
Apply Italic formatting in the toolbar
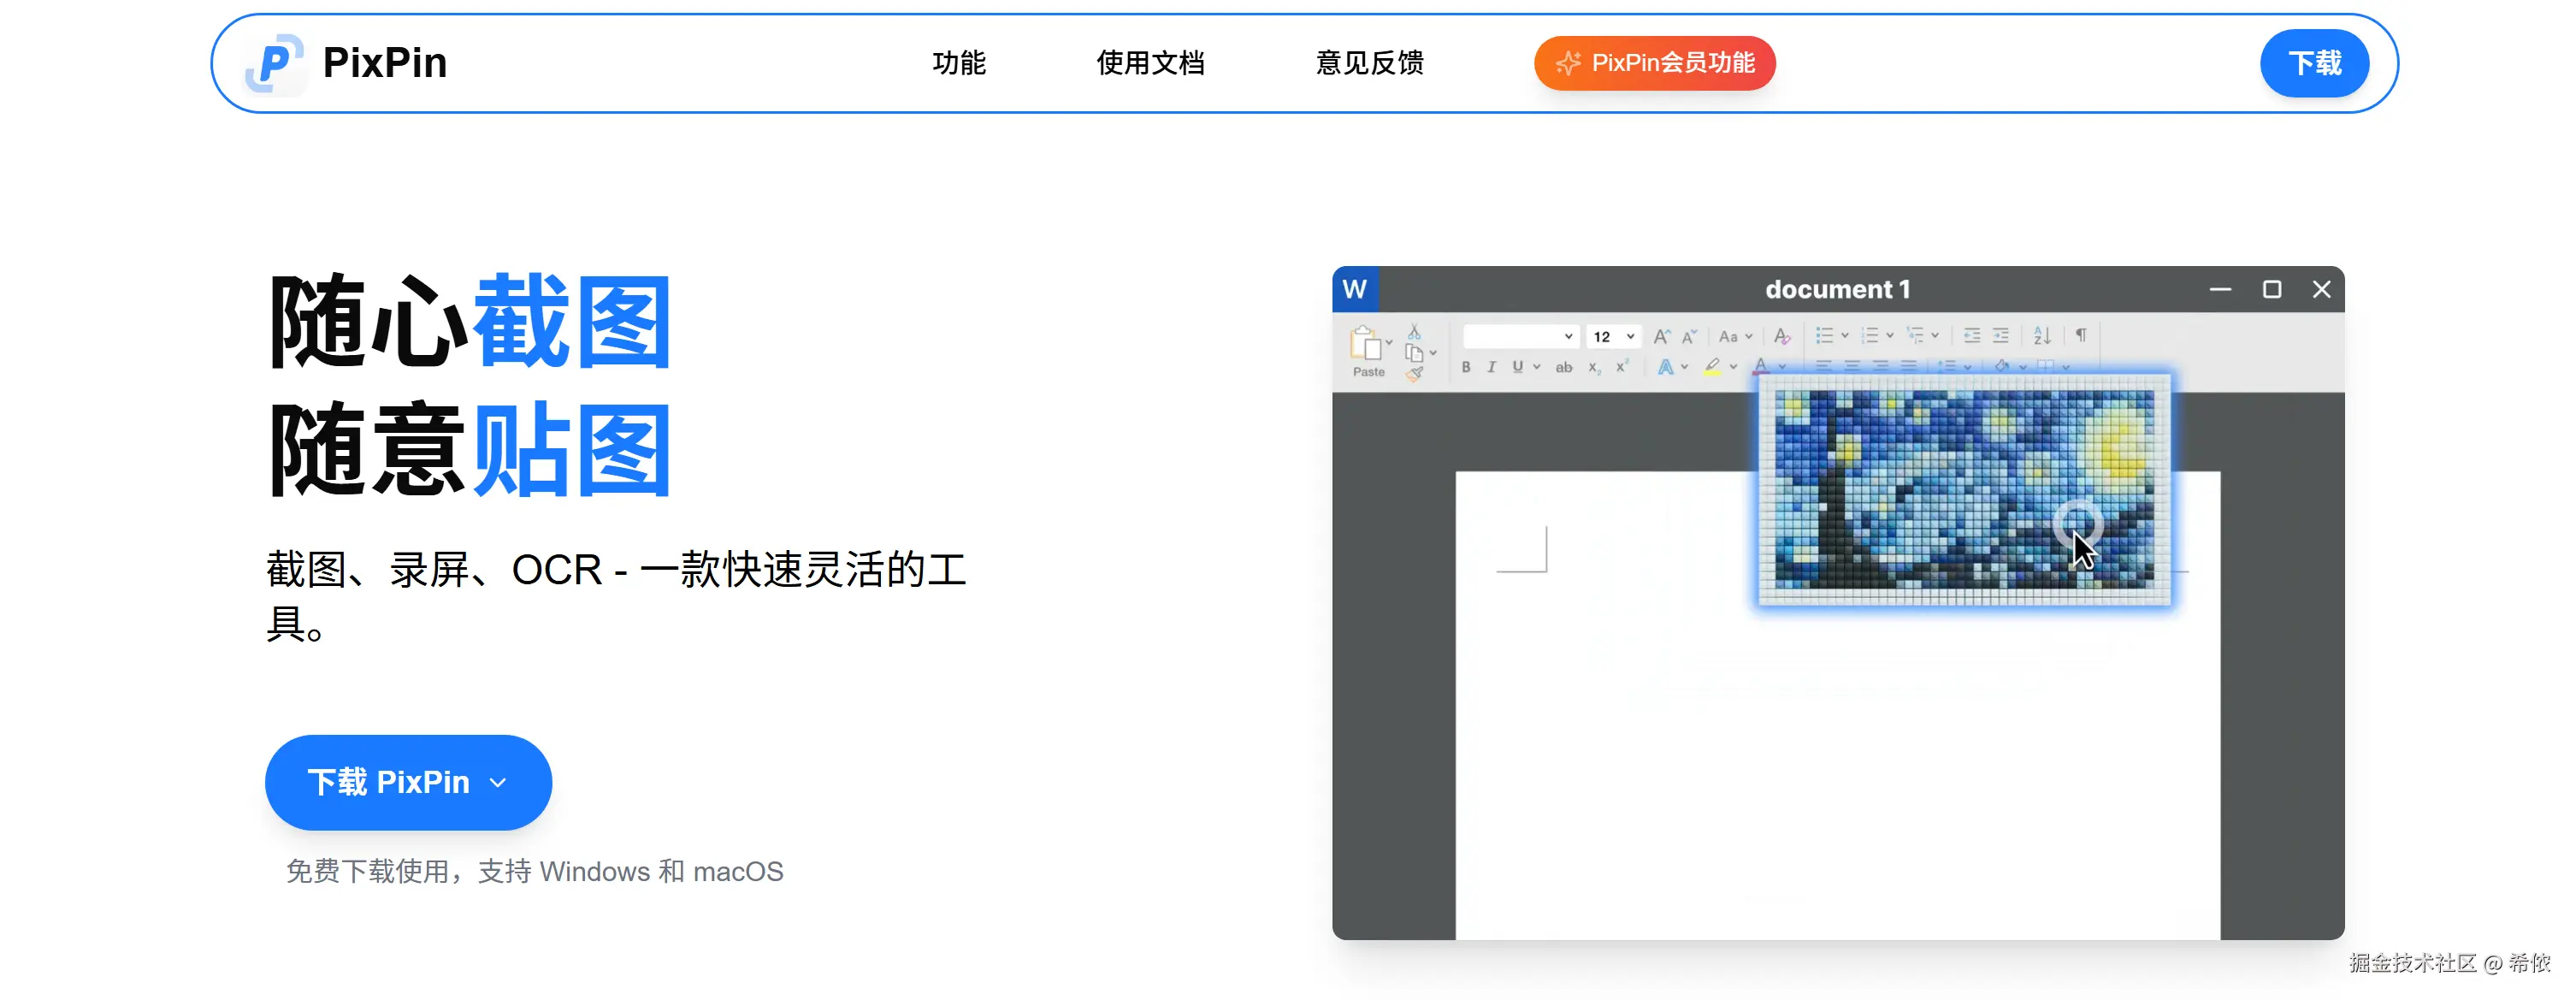[1492, 367]
